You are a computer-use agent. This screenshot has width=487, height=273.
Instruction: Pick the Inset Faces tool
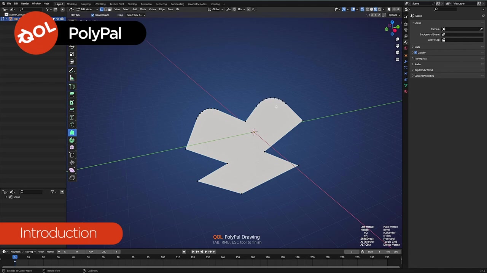[x=72, y=102]
